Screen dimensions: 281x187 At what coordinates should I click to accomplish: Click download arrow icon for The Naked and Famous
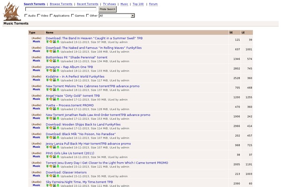tap(47, 51)
